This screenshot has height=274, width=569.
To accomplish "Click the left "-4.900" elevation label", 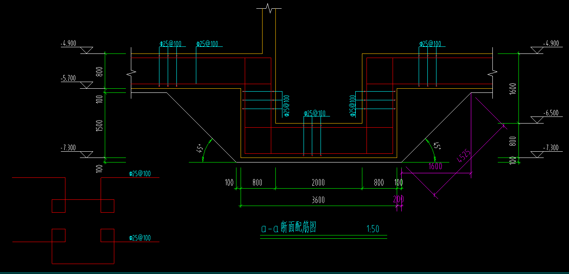I will click(68, 43).
